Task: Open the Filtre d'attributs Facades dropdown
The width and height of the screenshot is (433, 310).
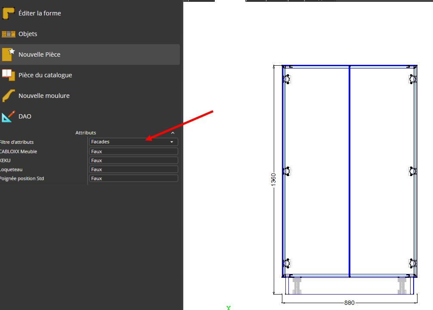Action: (133, 142)
